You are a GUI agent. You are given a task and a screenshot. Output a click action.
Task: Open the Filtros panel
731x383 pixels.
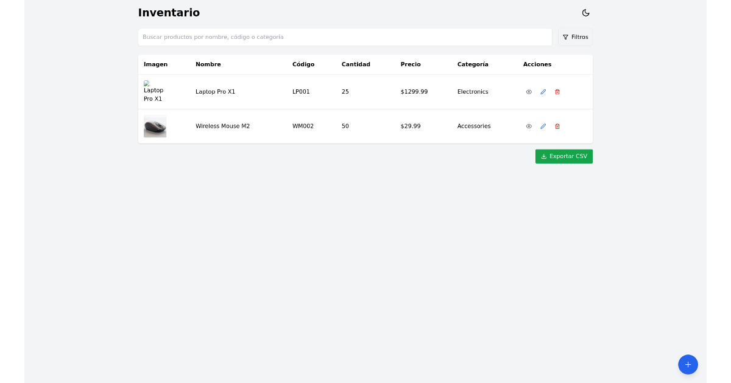click(x=575, y=36)
